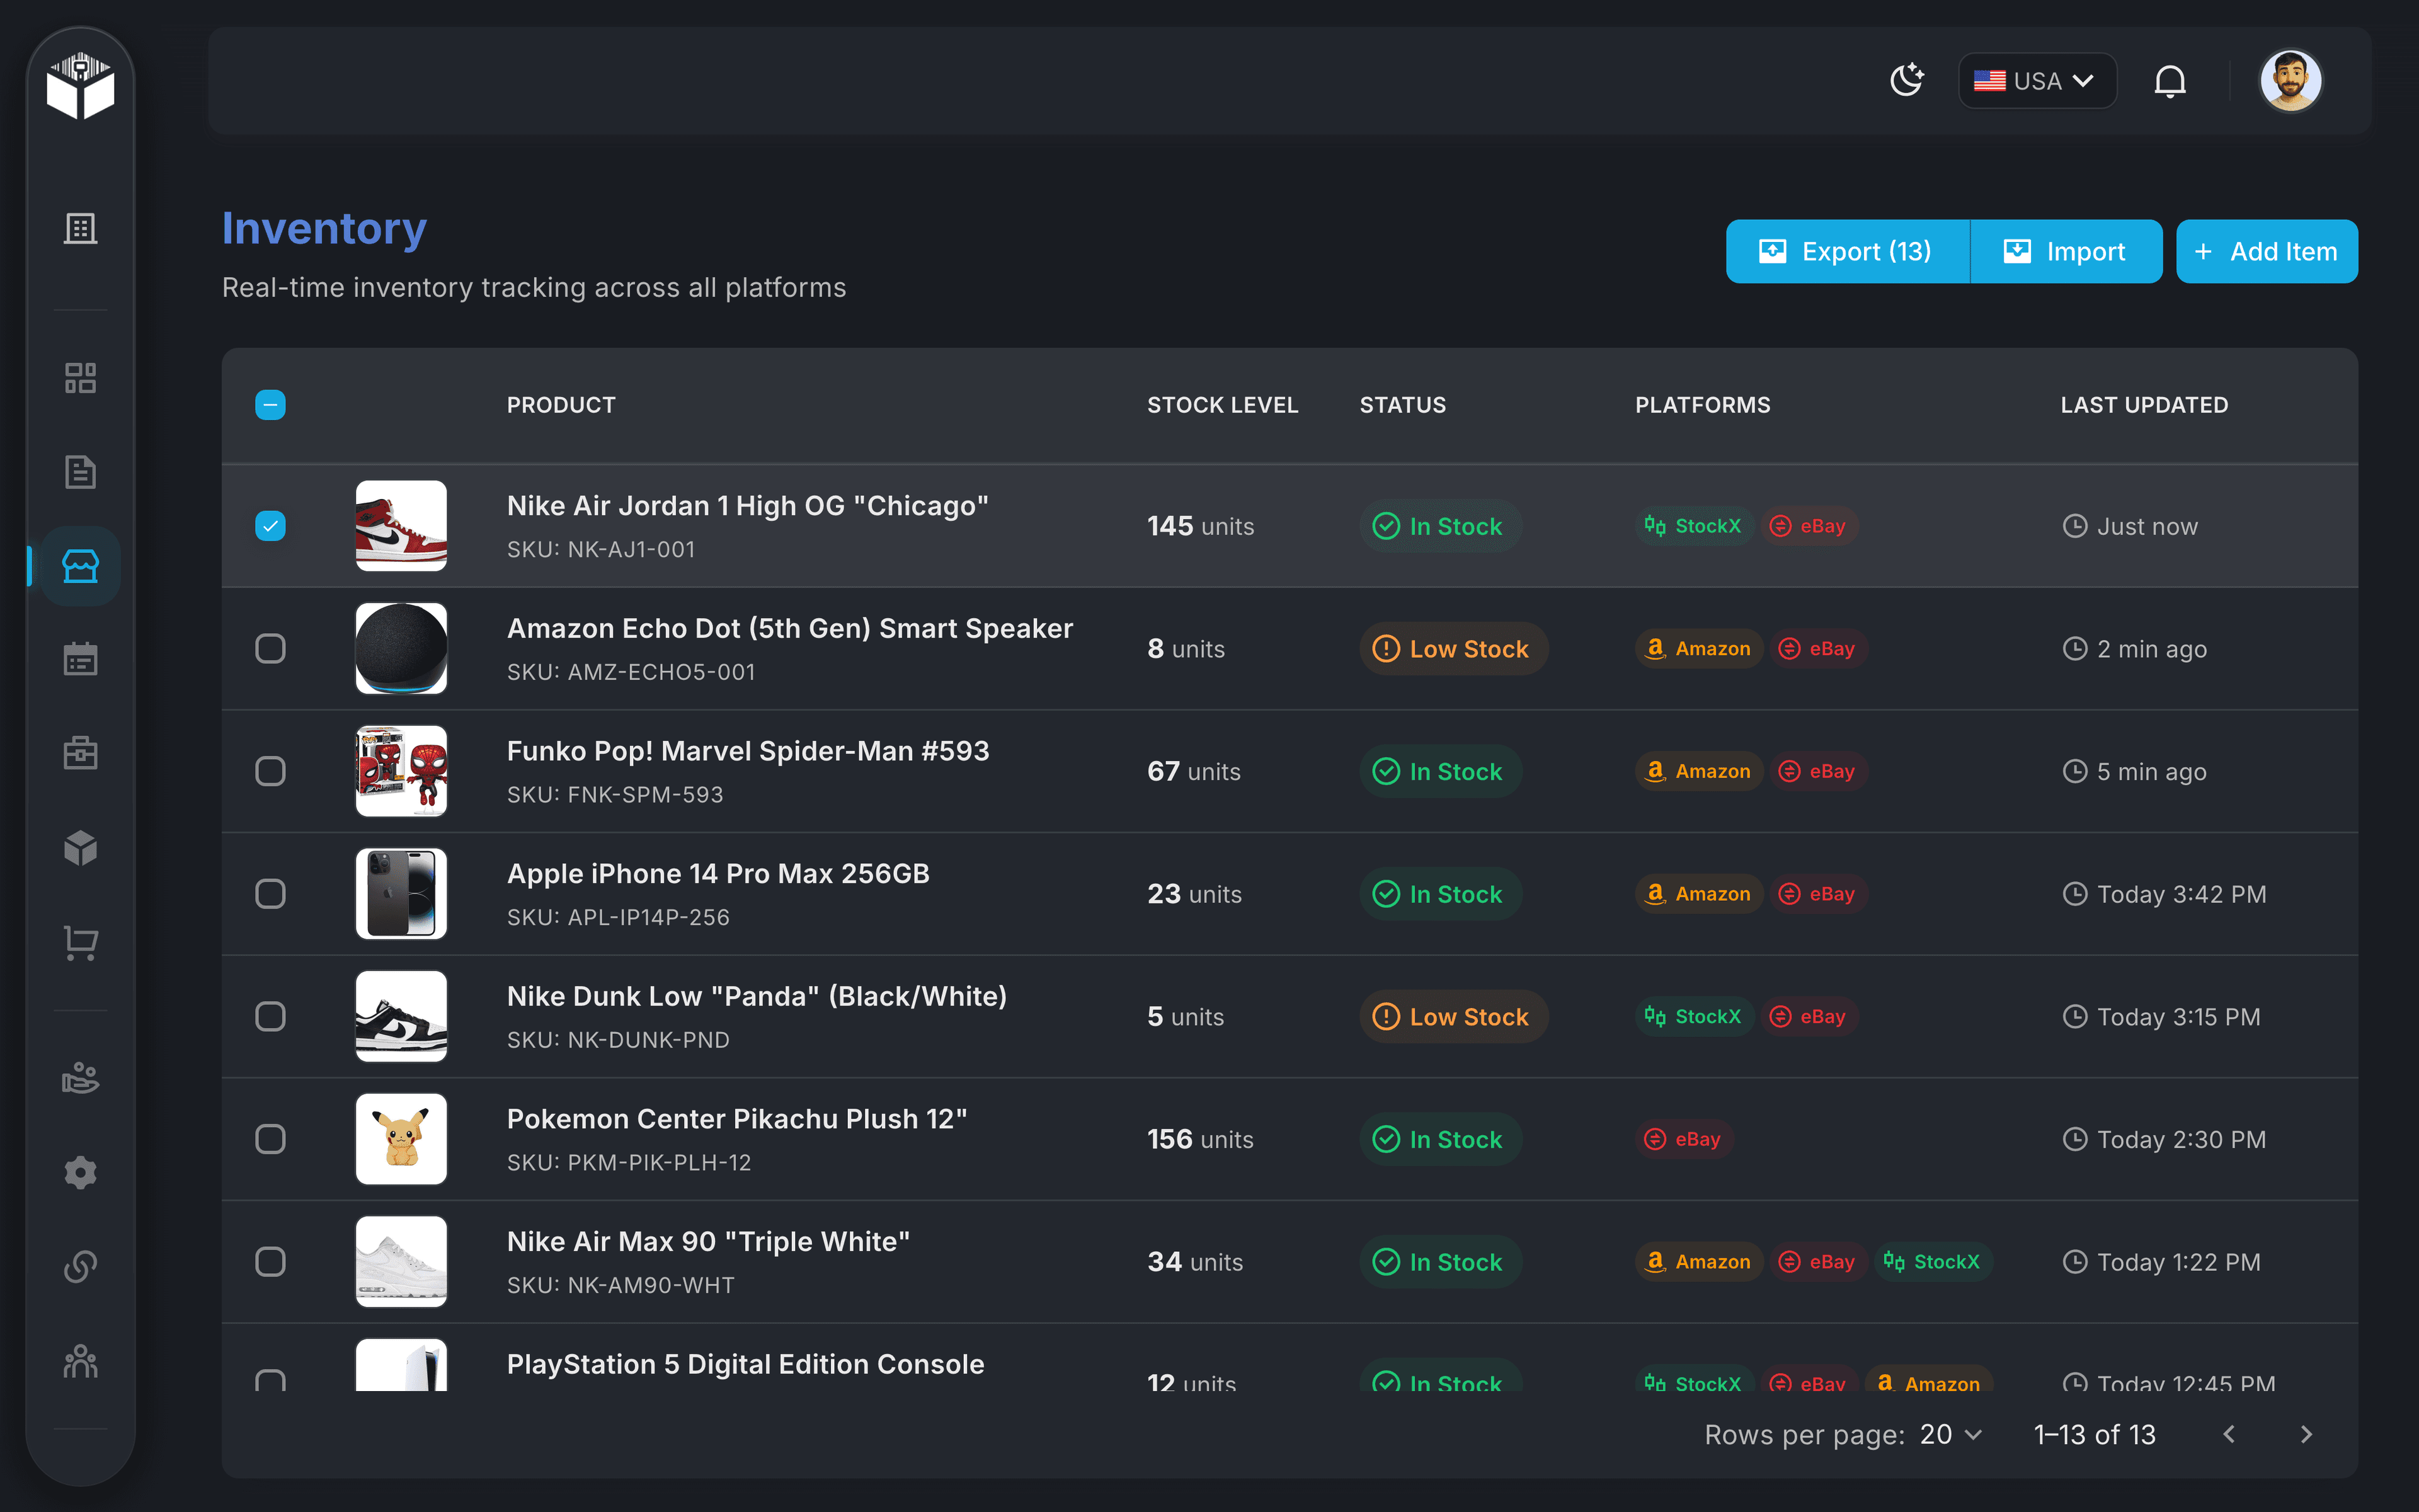View the iPhone 14 Pro Max thumbnail
Viewport: 2419px width, 1512px height.
[x=401, y=893]
